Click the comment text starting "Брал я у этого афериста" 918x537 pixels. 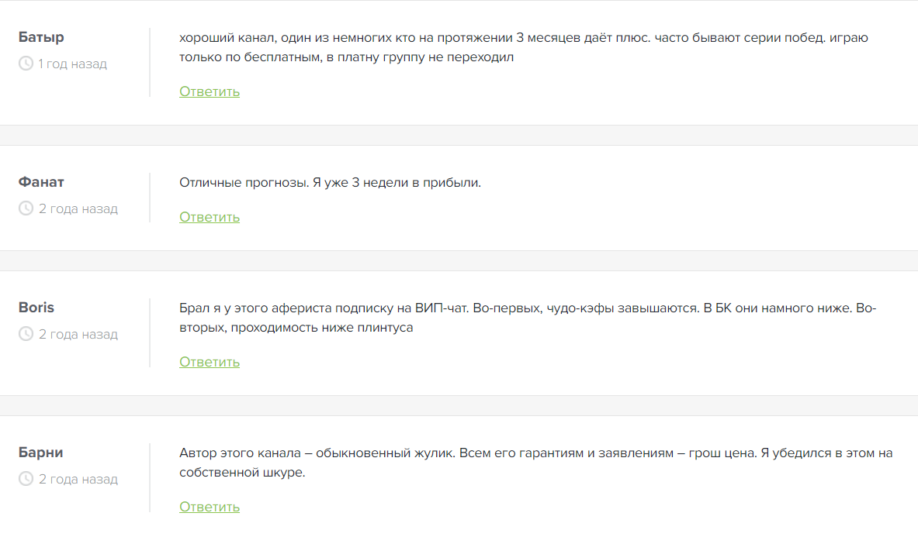click(x=528, y=318)
